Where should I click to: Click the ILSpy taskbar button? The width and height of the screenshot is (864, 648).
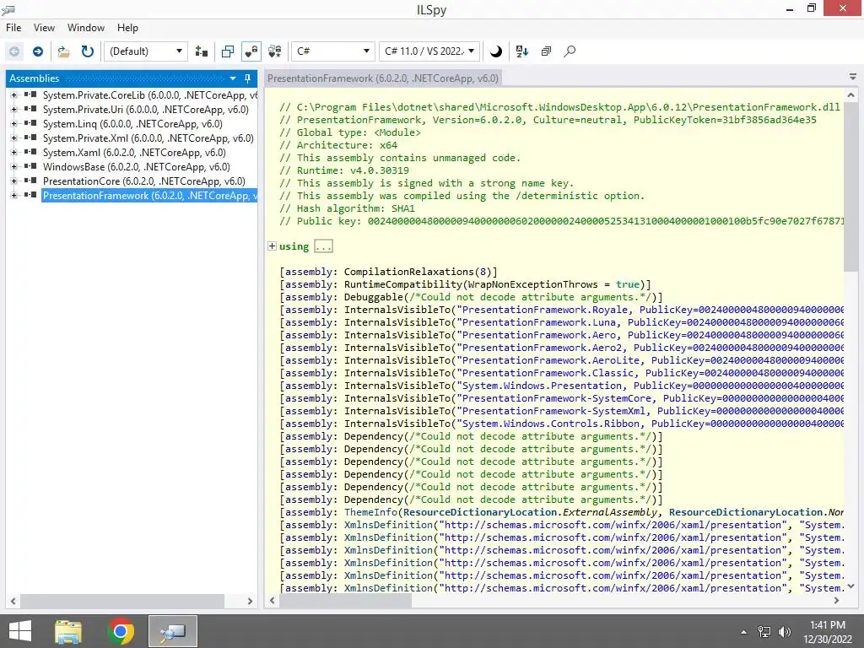(173, 631)
